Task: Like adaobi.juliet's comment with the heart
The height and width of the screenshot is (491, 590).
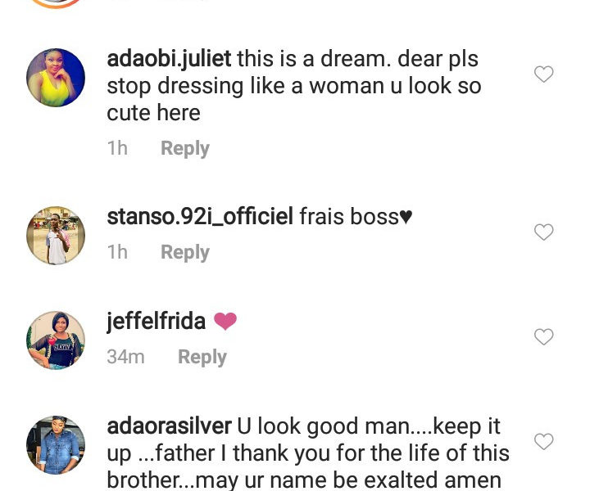Action: (x=544, y=74)
